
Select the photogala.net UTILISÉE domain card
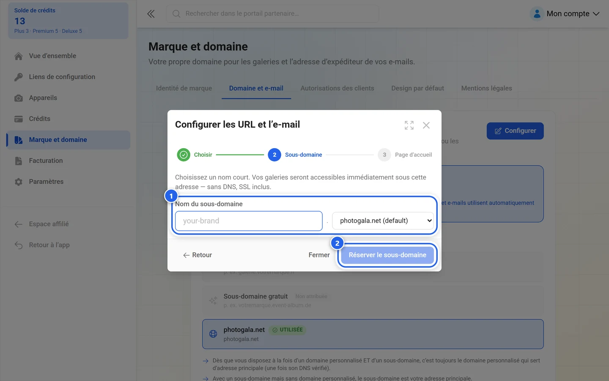pyautogui.click(x=373, y=334)
